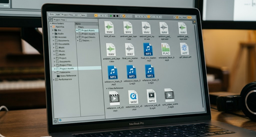
Task: Select the FLAC reference_track file icon
Action: [x=166, y=49]
